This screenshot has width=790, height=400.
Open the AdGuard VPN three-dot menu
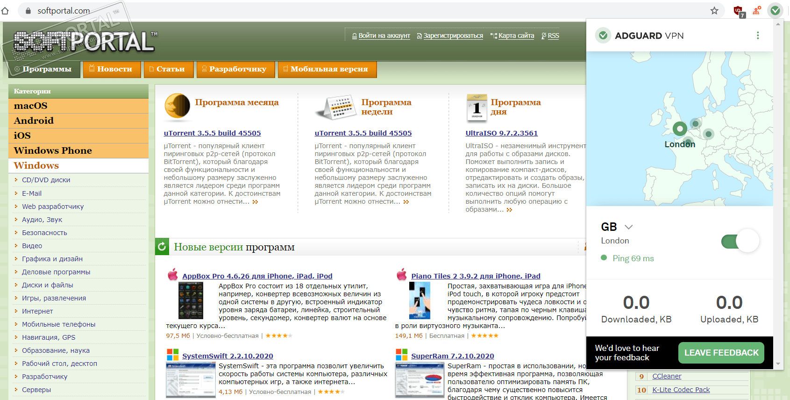tap(758, 36)
